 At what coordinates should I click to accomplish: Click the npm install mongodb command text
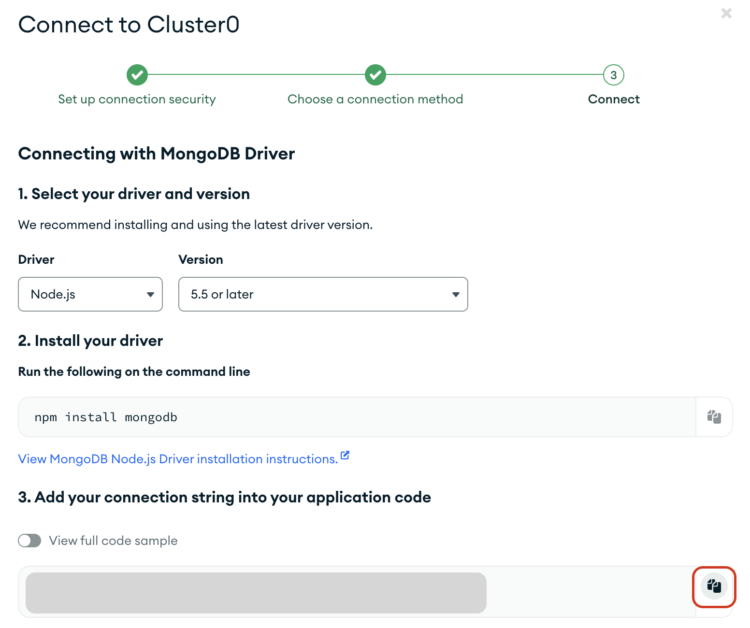tap(106, 417)
